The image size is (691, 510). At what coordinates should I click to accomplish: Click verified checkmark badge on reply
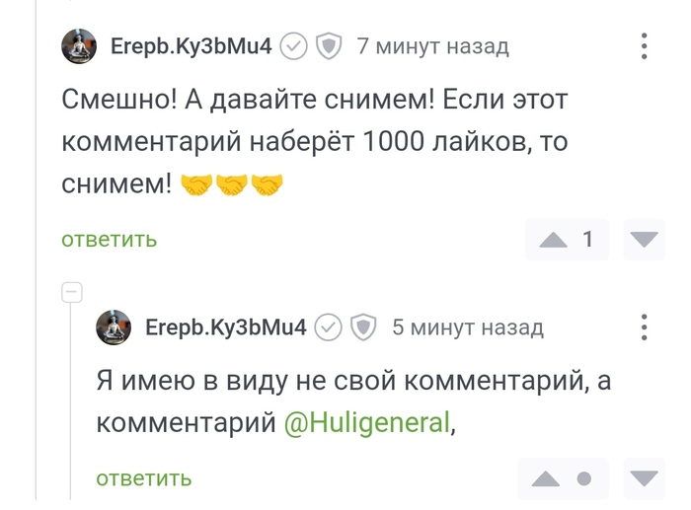coord(329,327)
